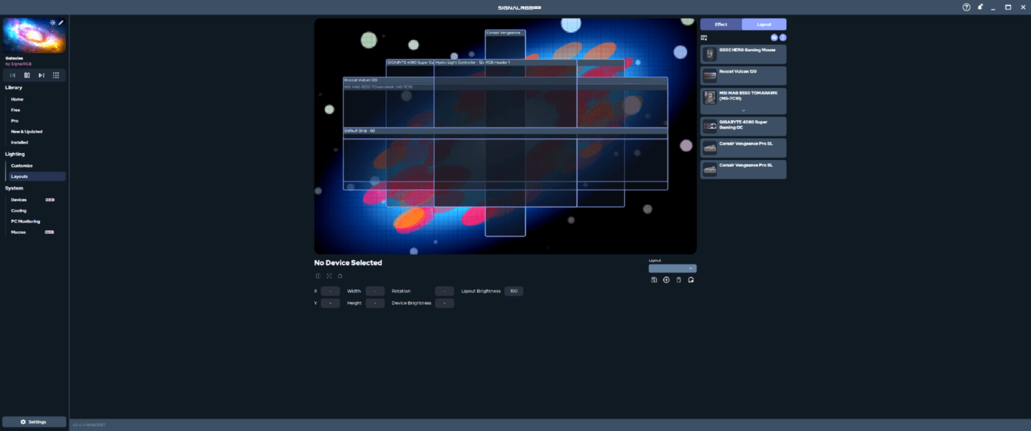
Task: Click the edit pencil on Galaxies thumbnail
Action: coord(61,23)
